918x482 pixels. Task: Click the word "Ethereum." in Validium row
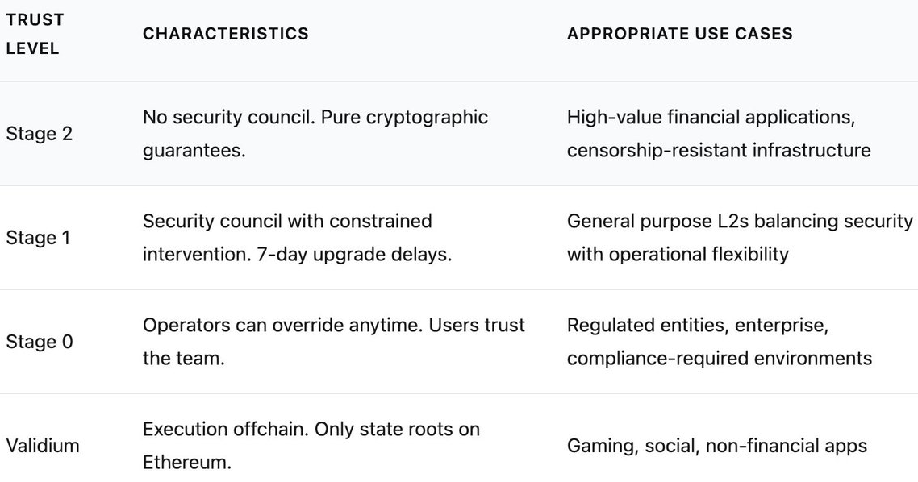[187, 463]
